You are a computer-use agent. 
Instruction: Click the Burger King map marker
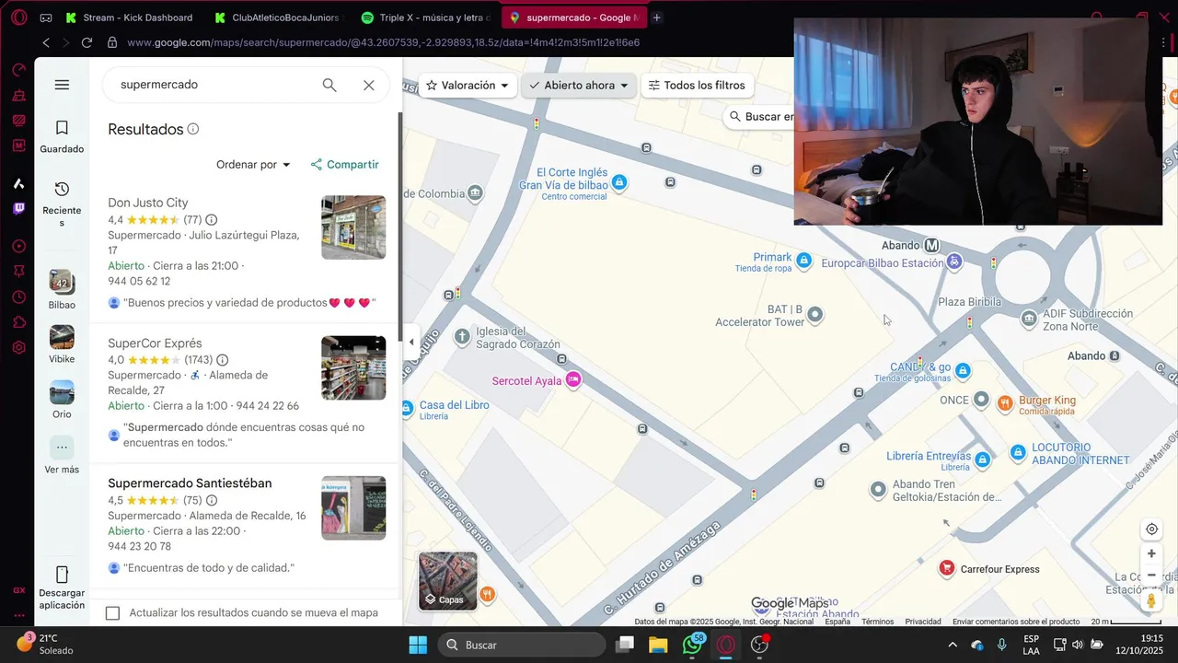point(1005,401)
